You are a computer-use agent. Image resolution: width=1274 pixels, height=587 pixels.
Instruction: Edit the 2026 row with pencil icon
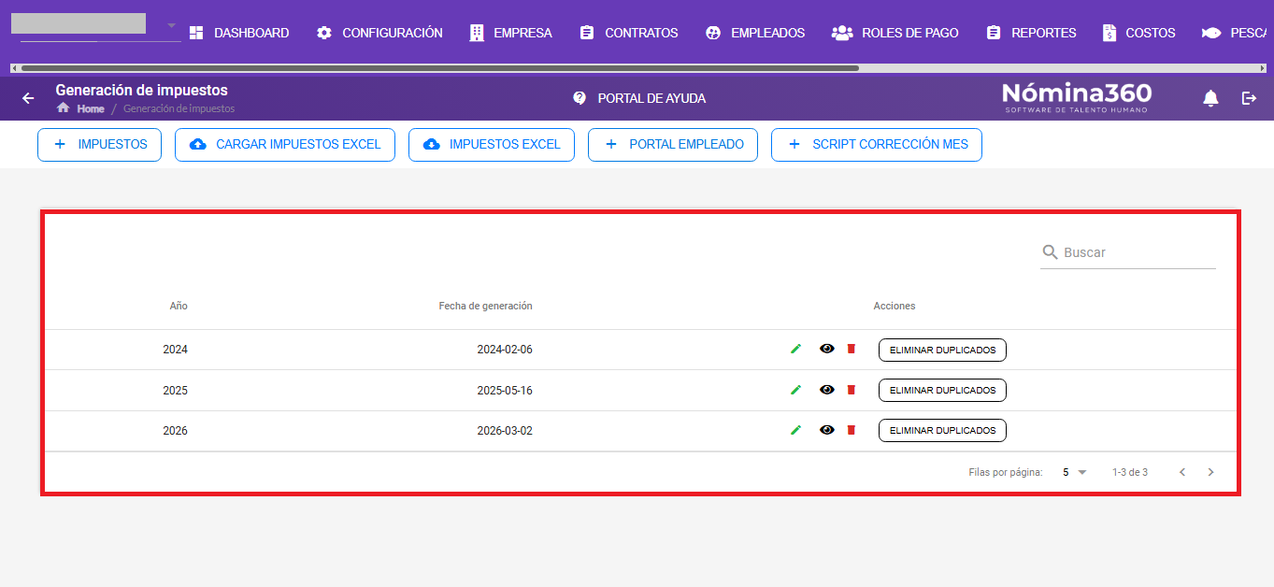(795, 430)
